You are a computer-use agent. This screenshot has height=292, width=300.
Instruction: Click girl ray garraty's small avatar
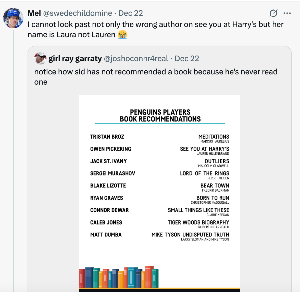point(40,59)
